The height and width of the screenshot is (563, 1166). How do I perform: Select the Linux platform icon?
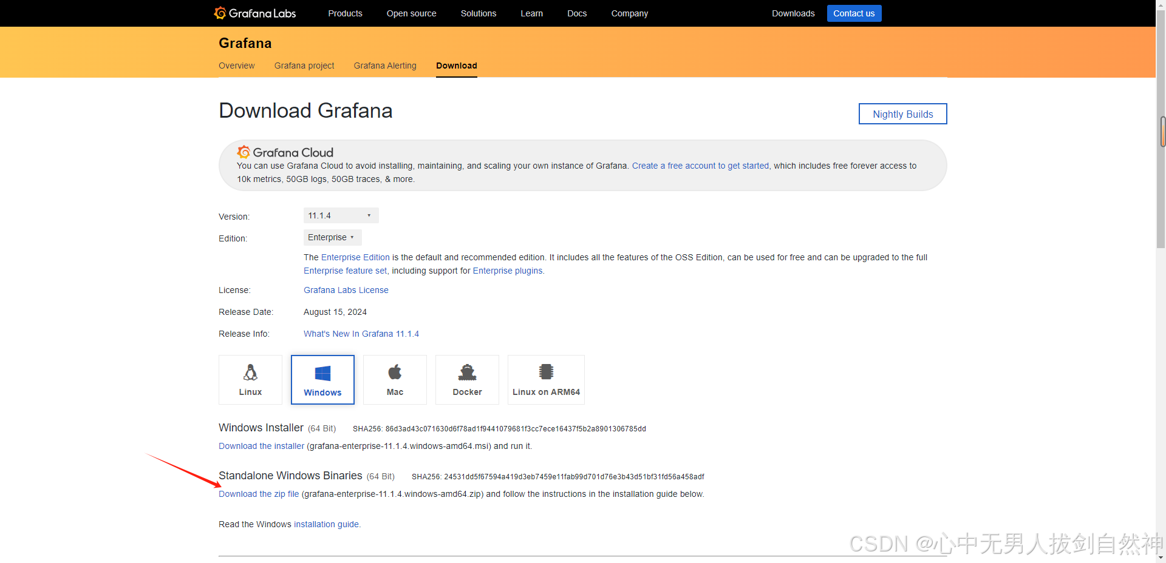tap(250, 379)
